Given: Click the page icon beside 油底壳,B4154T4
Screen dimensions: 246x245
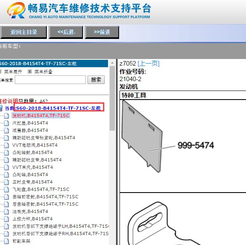Looking at the screenshot, I should [x=7, y=211].
